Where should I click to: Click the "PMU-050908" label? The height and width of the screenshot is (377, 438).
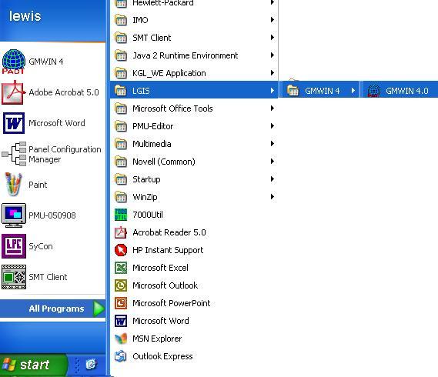pyautogui.click(x=52, y=215)
